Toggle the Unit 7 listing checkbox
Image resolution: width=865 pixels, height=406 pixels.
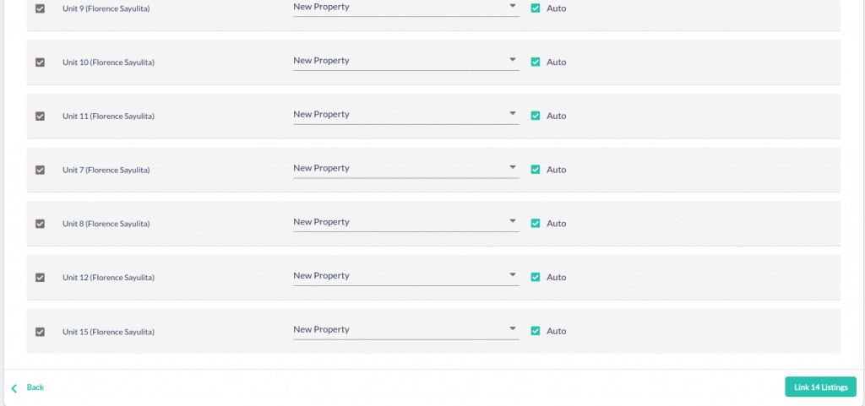(x=40, y=170)
